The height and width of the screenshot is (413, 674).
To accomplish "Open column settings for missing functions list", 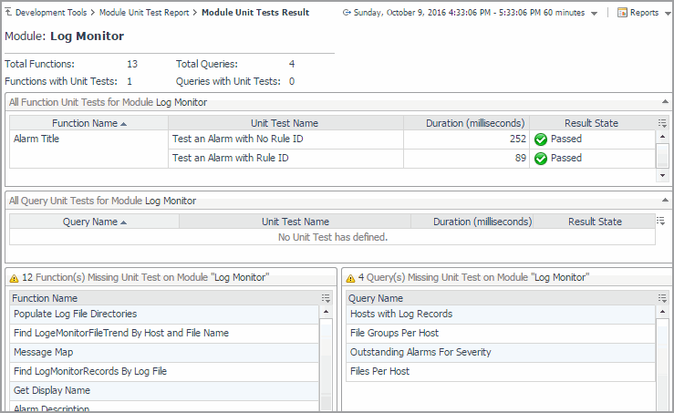I will [x=326, y=298].
